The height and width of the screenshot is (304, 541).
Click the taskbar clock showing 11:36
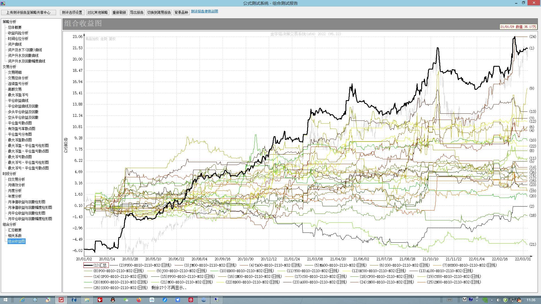click(531, 300)
